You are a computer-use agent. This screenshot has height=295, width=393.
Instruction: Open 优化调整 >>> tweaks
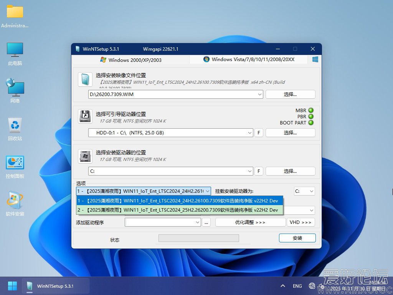click(x=250, y=222)
